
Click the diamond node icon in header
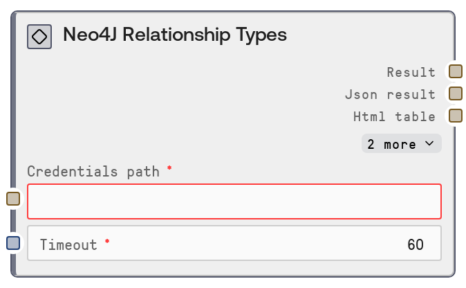click(x=39, y=37)
